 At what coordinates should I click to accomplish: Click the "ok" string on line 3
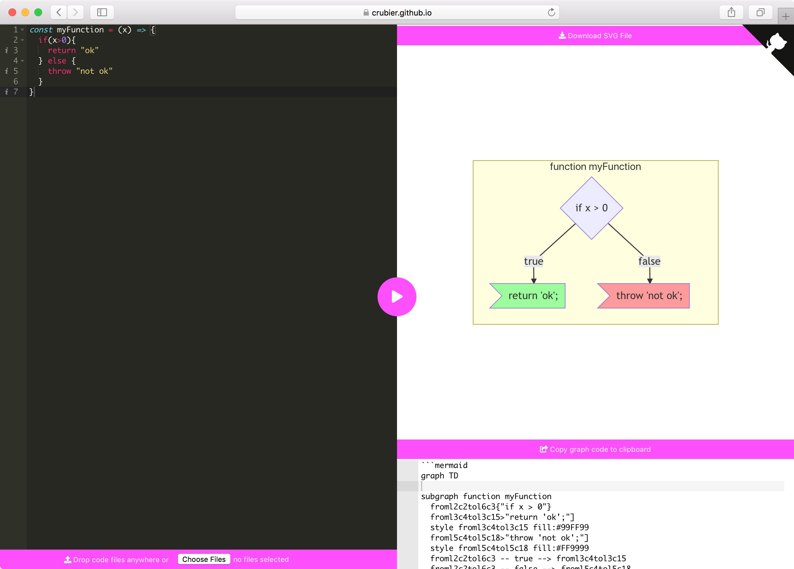point(90,50)
